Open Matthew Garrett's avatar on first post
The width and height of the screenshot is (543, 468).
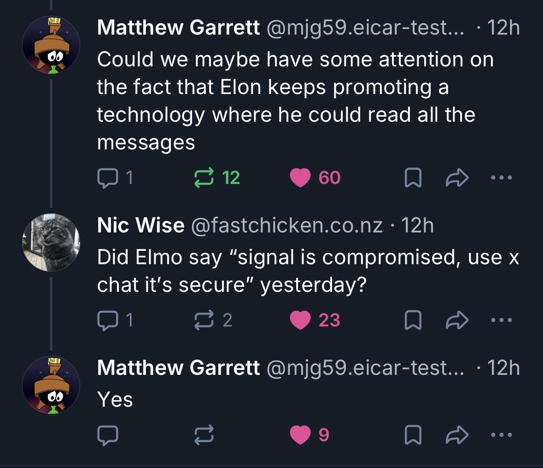(51, 45)
